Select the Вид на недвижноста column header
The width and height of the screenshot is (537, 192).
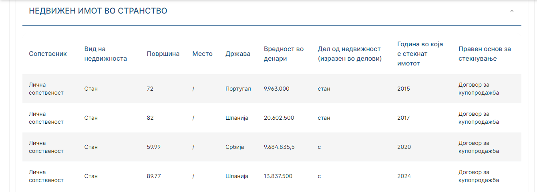point(105,54)
